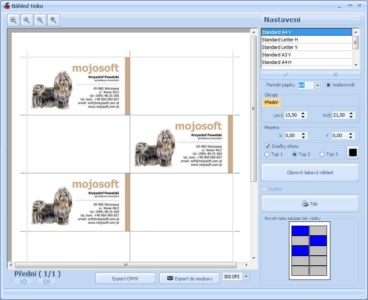Increase Vrch margin with up arrow
Viewport: 368px width, 300px height.
[351, 113]
